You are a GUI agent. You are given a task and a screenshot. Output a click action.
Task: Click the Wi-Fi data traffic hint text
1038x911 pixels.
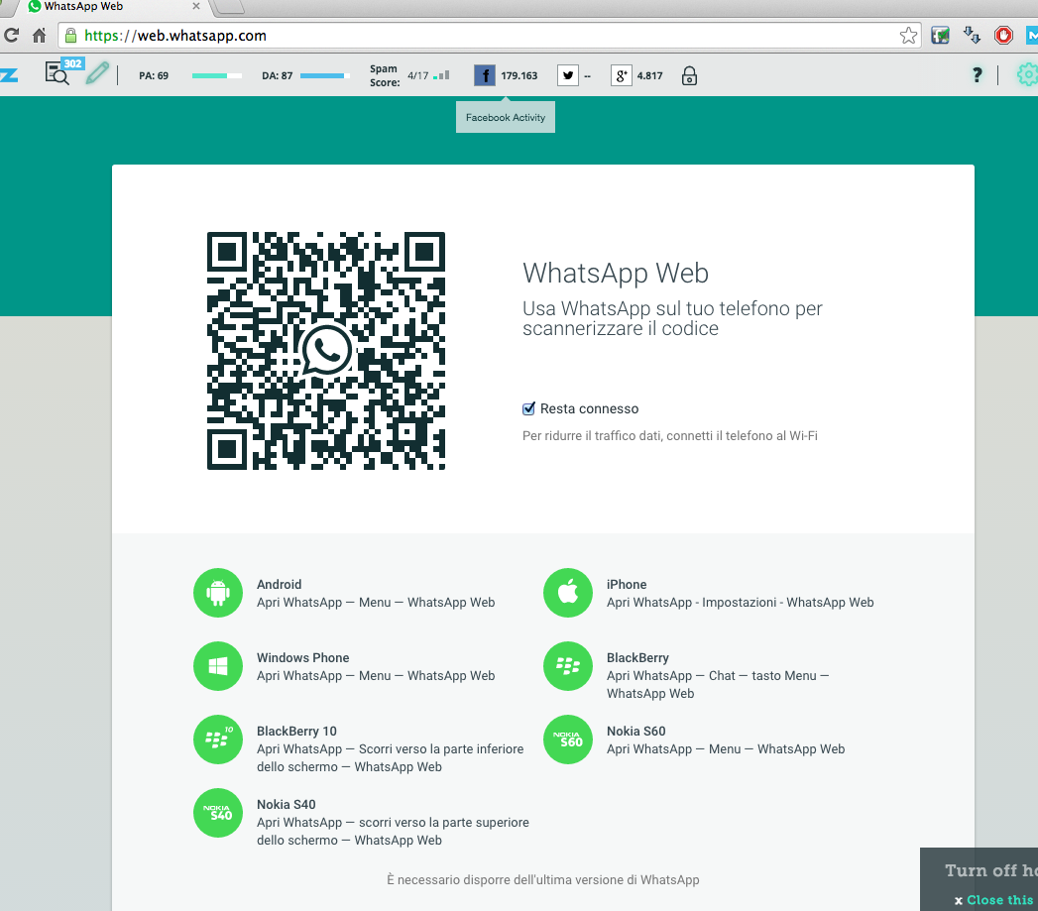tap(670, 435)
